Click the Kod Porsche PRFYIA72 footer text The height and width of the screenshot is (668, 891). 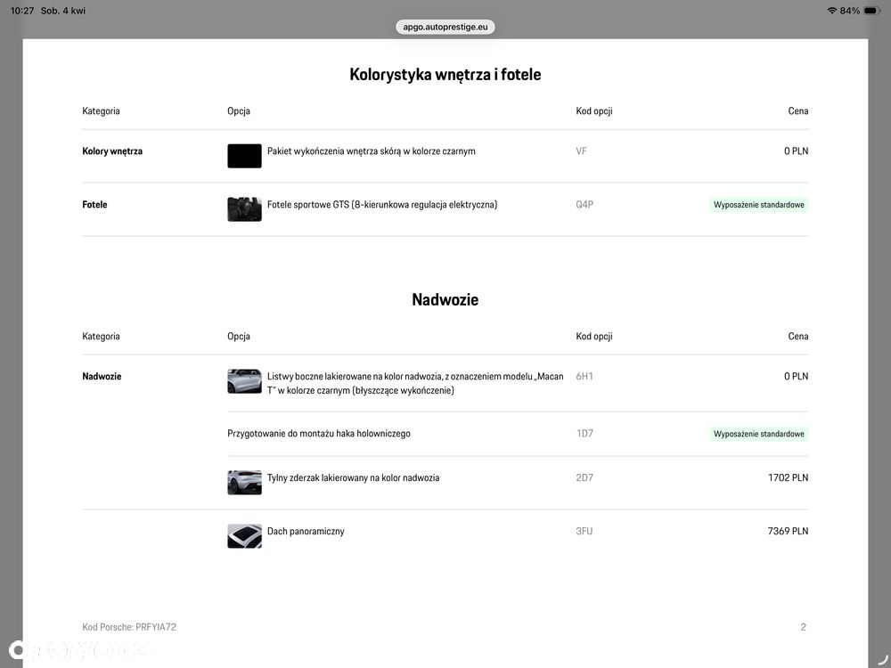pyautogui.click(x=129, y=627)
